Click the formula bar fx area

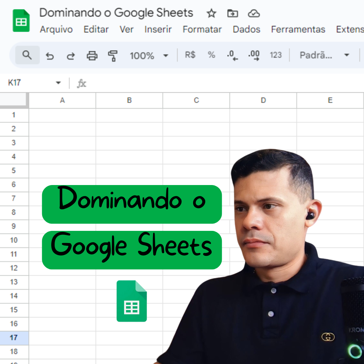pyautogui.click(x=82, y=83)
